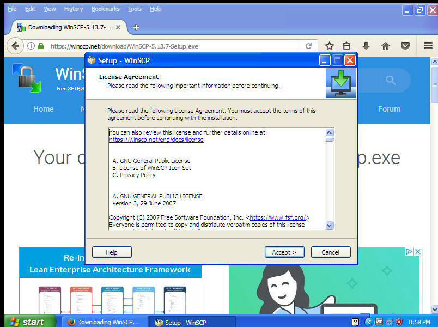Go back with the browser back arrow
Screen dimensions: 438x327
pyautogui.click(x=15, y=46)
